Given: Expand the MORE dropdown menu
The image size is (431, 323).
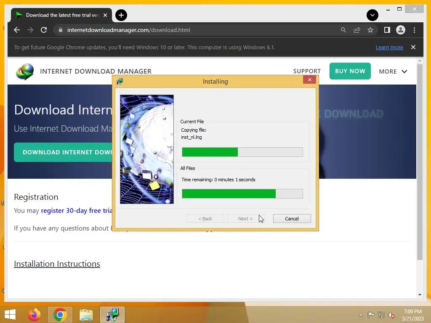Looking at the screenshot, I should (393, 71).
